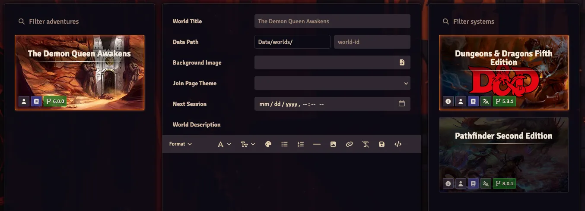The height and width of the screenshot is (211, 585).
Task: Click the Next Session date field
Action: click(x=332, y=104)
